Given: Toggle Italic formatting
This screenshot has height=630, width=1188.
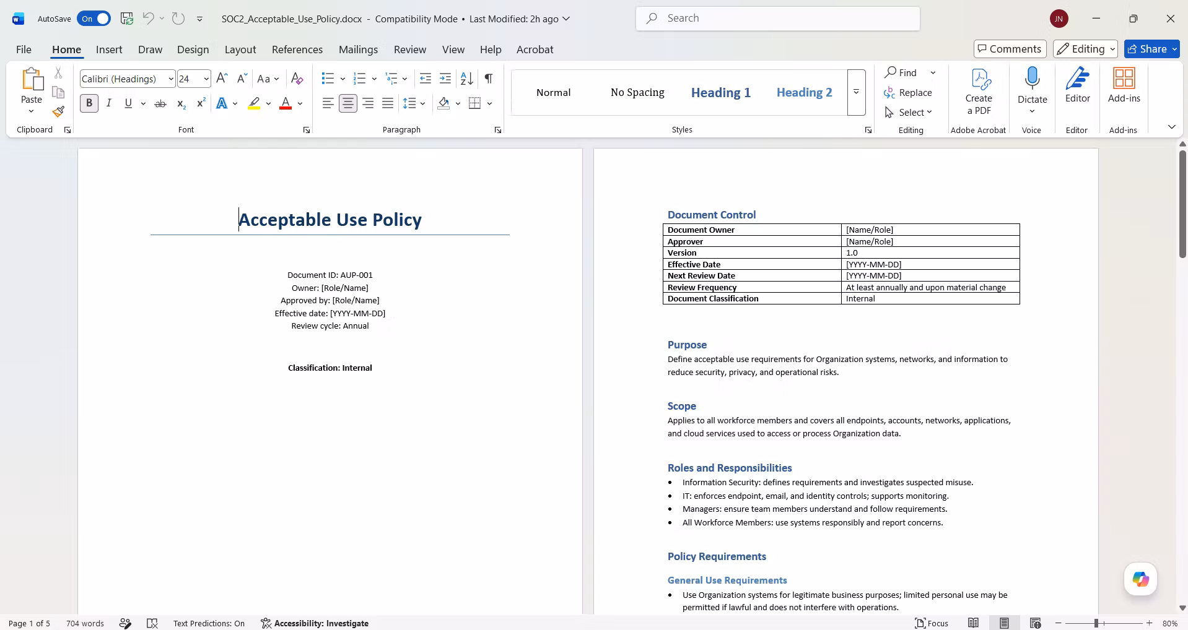Looking at the screenshot, I should point(109,103).
